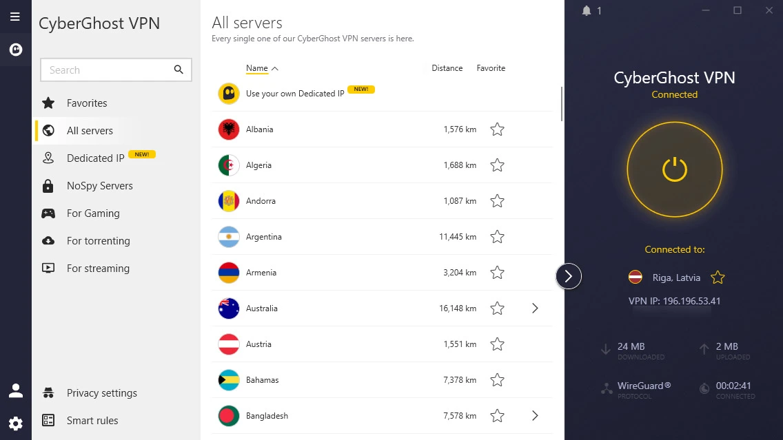The width and height of the screenshot is (783, 440).
Task: Click the search magnifier icon
Action: coord(179,70)
